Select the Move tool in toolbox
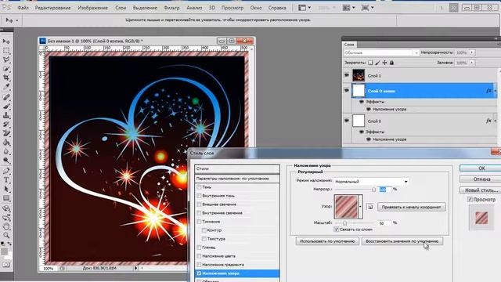501x282 pixels. [6, 42]
